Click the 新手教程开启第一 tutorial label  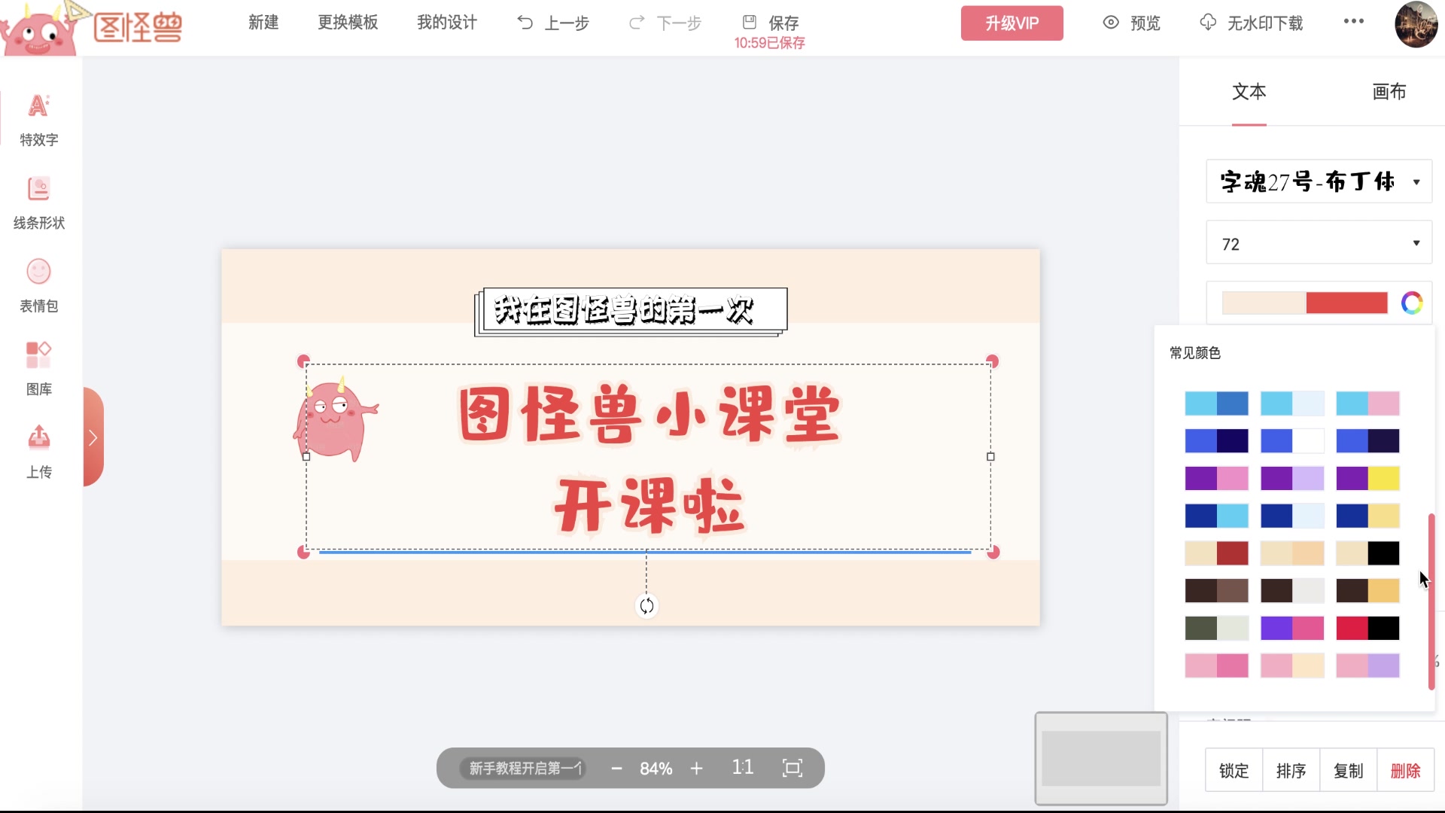[x=525, y=768]
